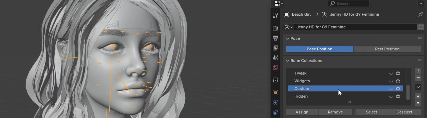427x118 pixels.
Task: Click the Beach Girl object icon in breadcrumb
Action: coord(286,14)
